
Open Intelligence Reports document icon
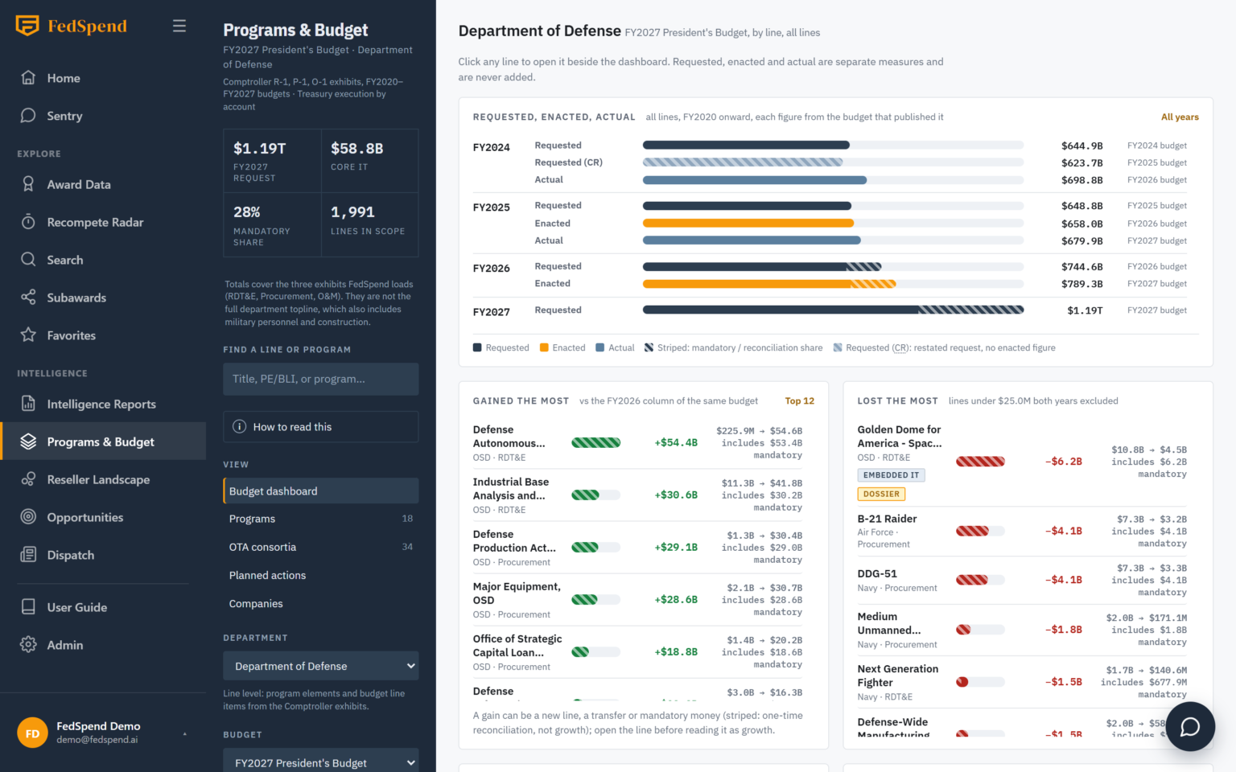pos(28,404)
